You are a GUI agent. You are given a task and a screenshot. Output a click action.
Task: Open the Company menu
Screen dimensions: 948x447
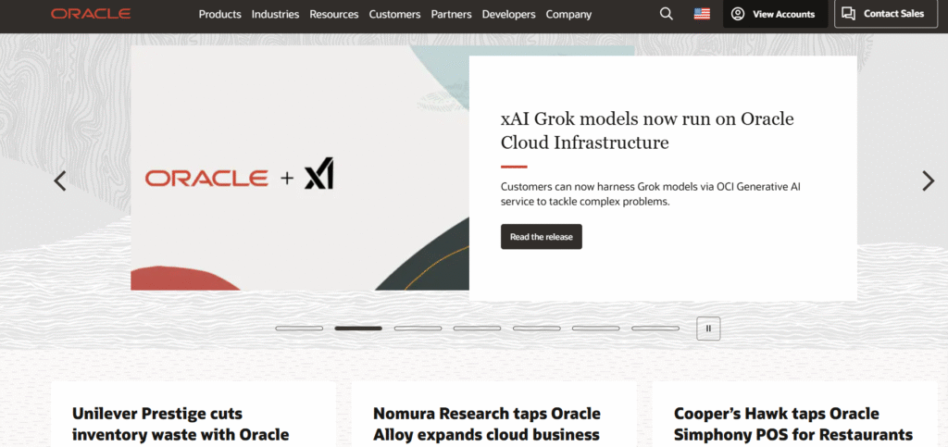[x=568, y=14]
